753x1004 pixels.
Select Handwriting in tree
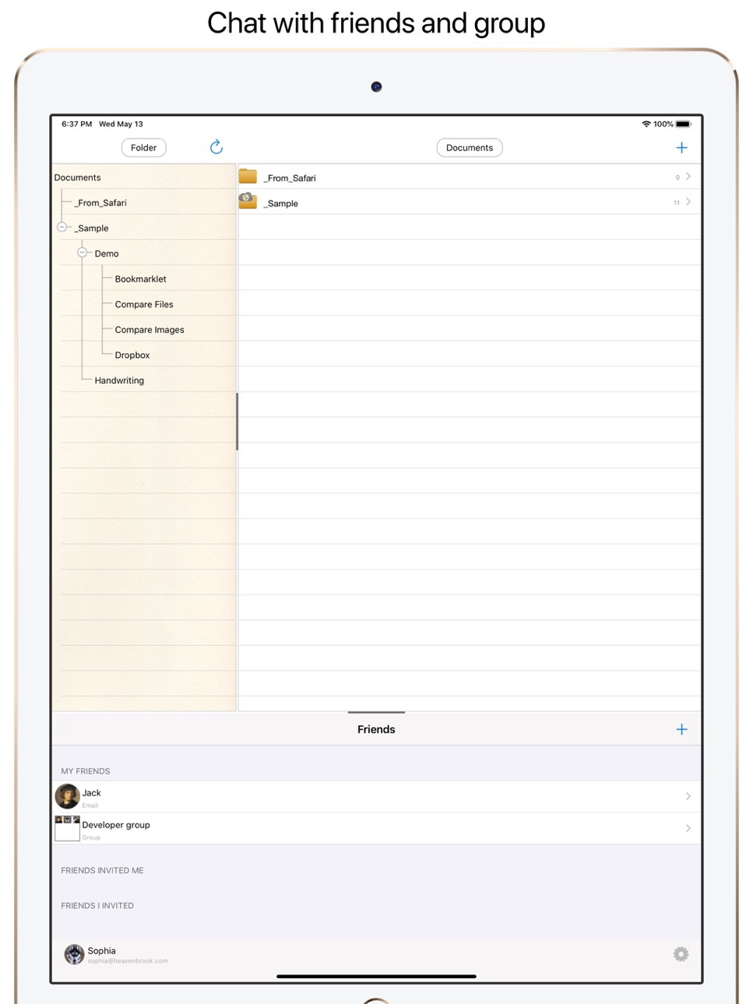[119, 381]
